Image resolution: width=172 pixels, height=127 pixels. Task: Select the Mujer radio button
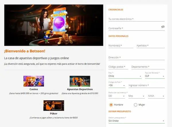pos(136,105)
